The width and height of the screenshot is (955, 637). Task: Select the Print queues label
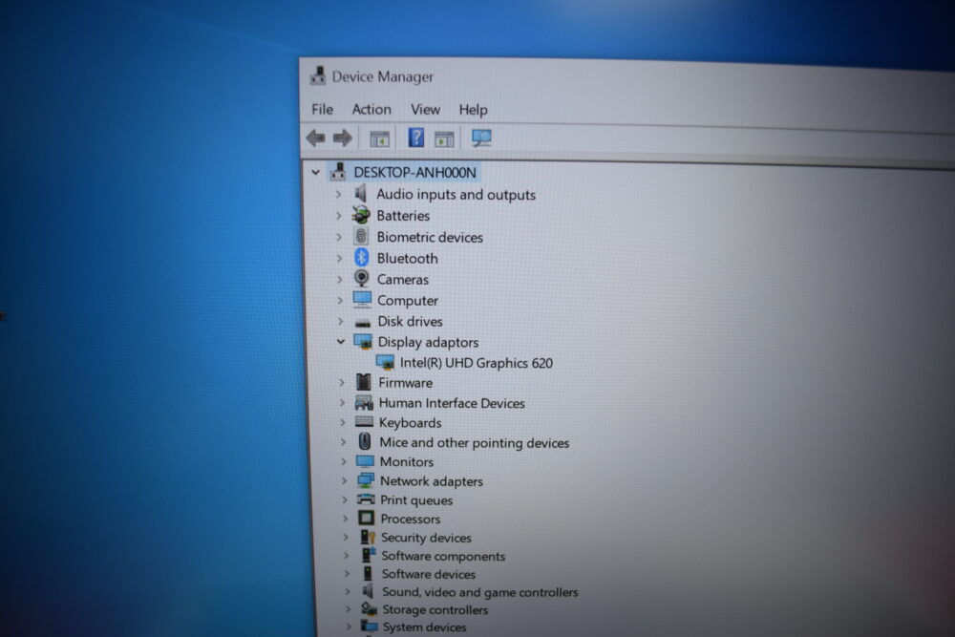[416, 500]
